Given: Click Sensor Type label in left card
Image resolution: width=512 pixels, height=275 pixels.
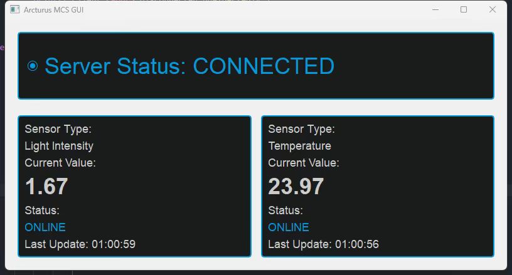Looking at the screenshot, I should coord(58,129).
